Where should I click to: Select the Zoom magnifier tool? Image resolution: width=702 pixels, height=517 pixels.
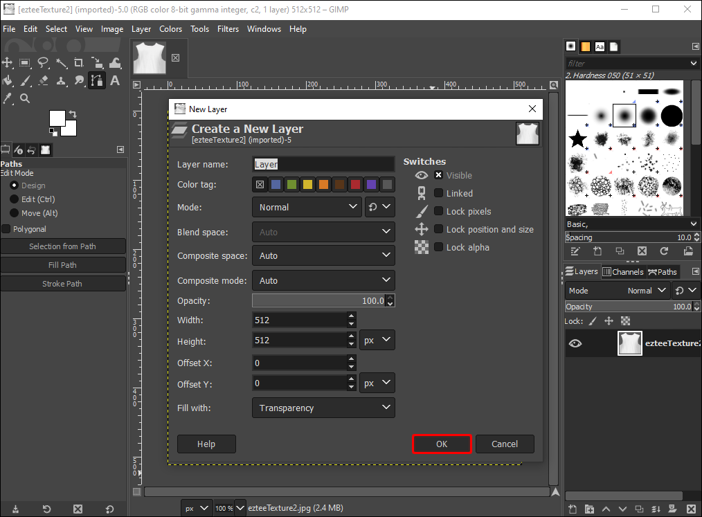(25, 99)
